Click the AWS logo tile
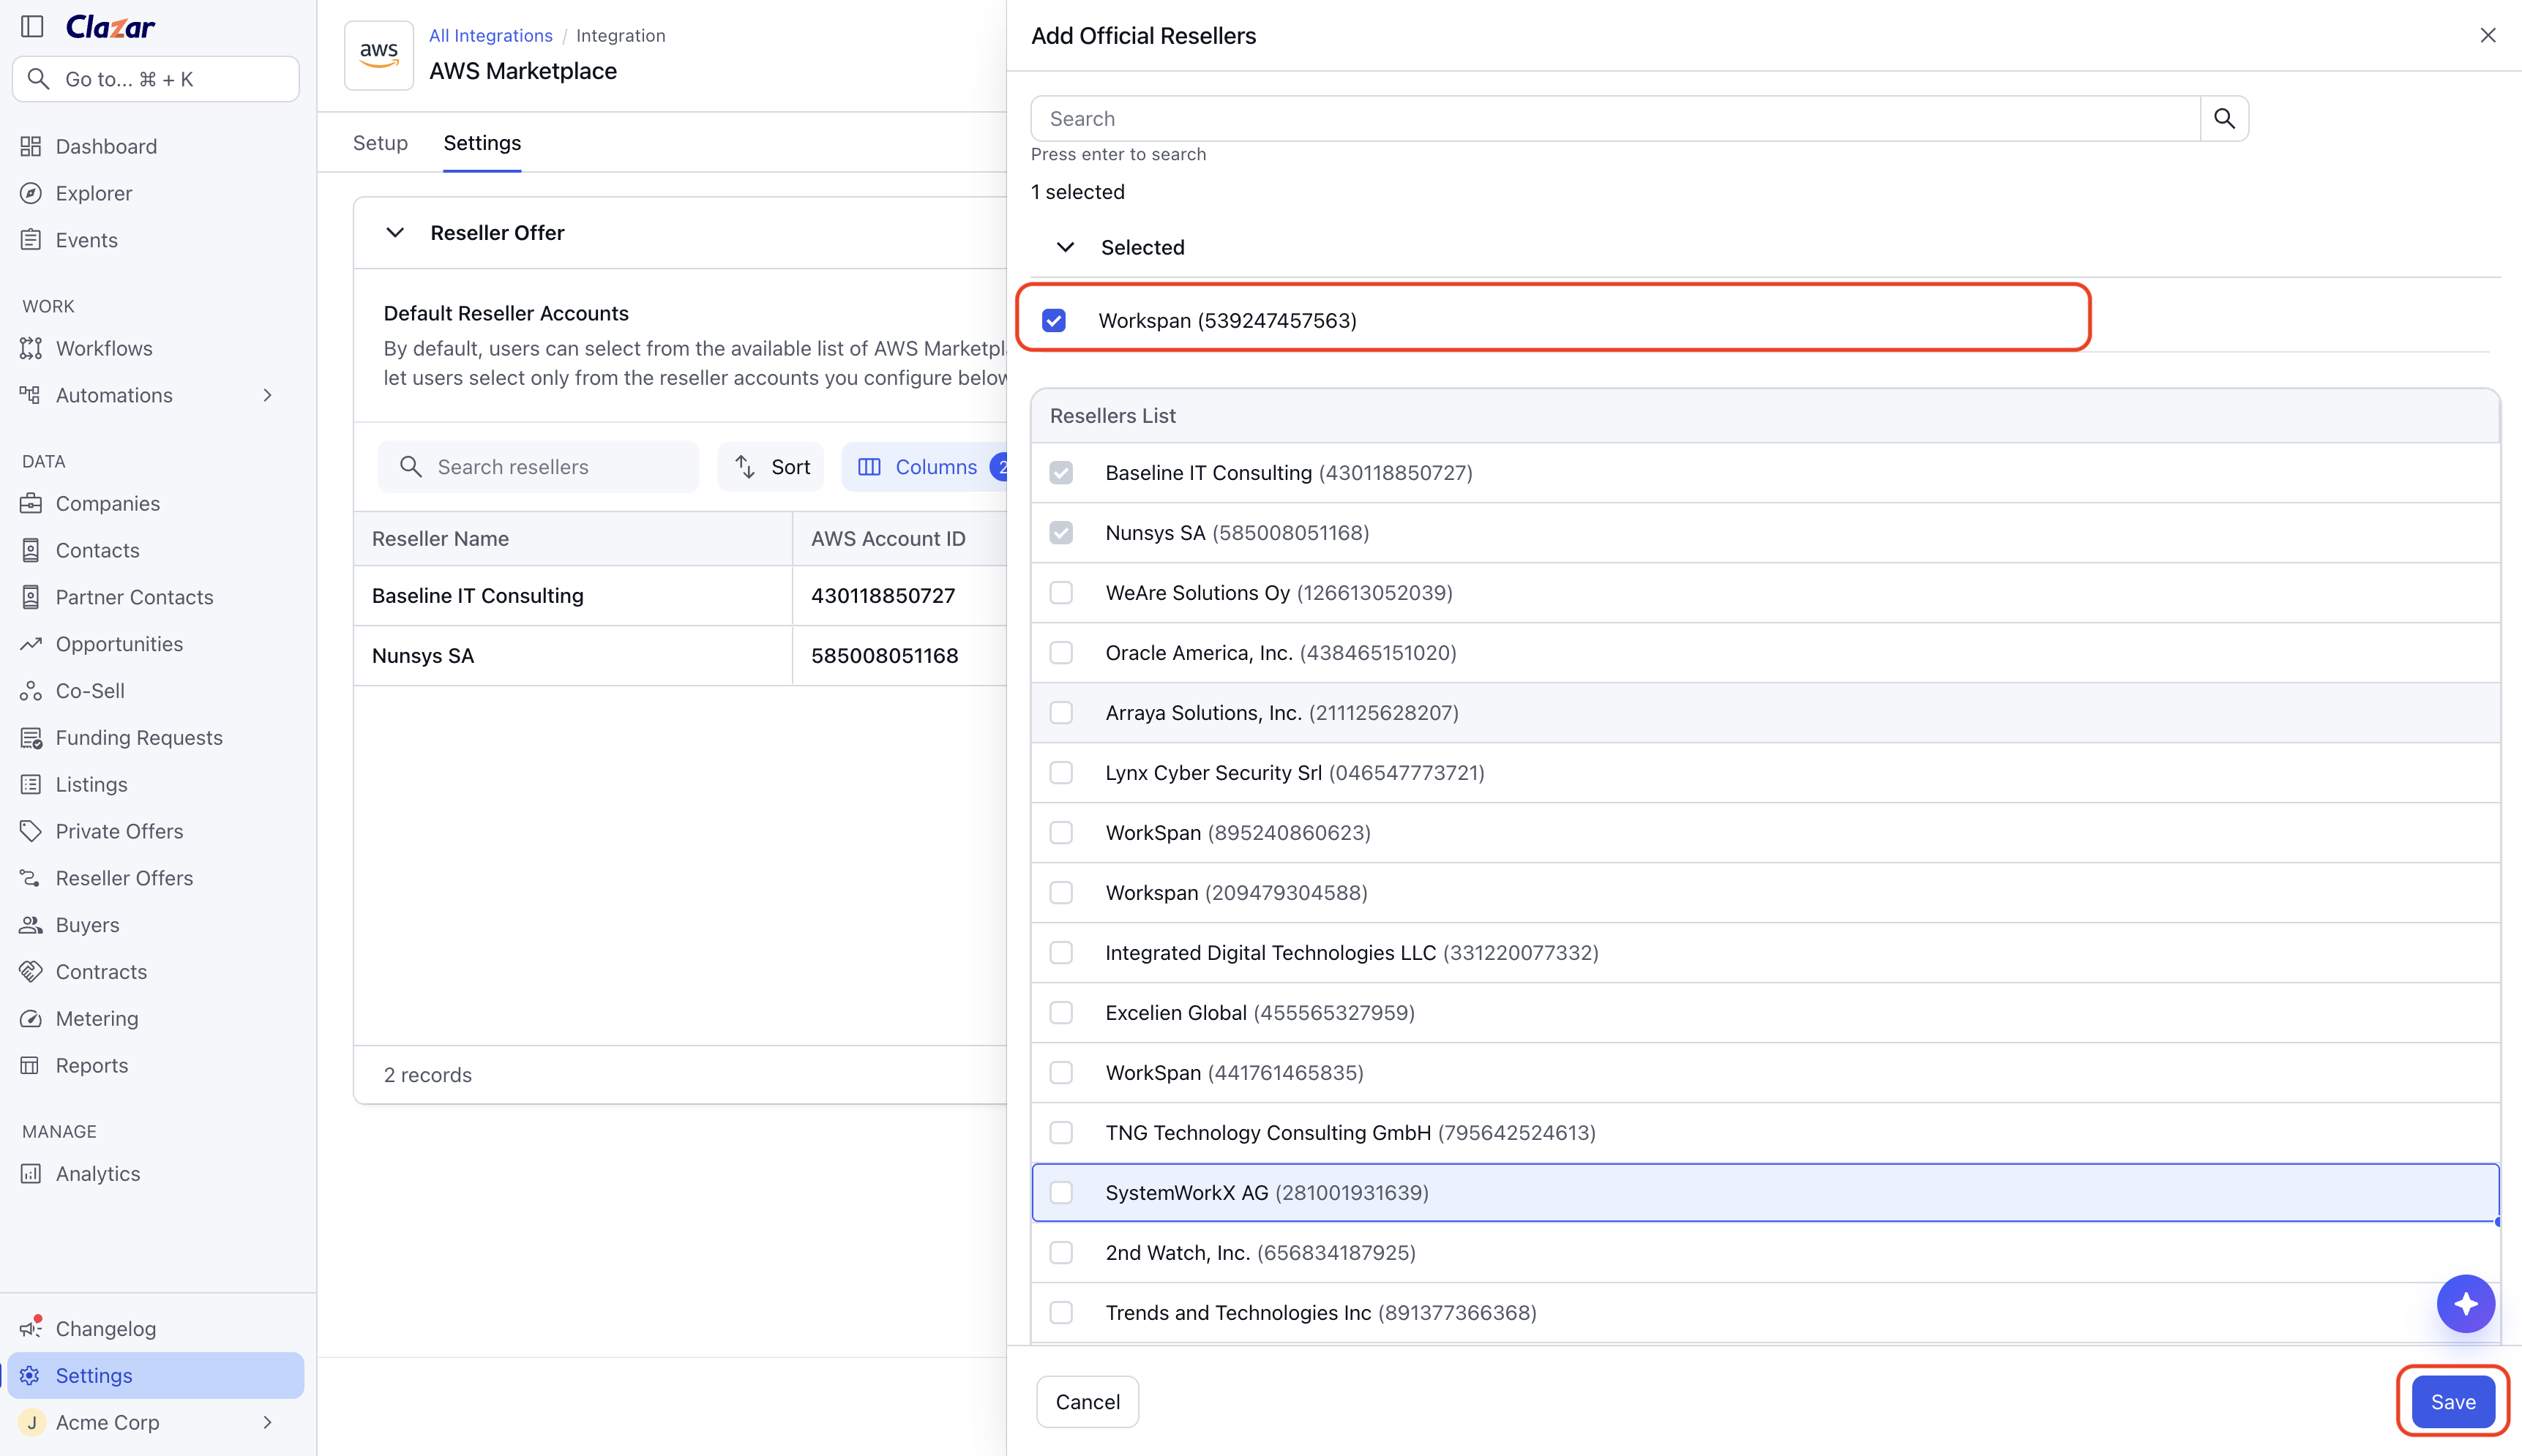This screenshot has width=2522, height=1456. click(379, 56)
